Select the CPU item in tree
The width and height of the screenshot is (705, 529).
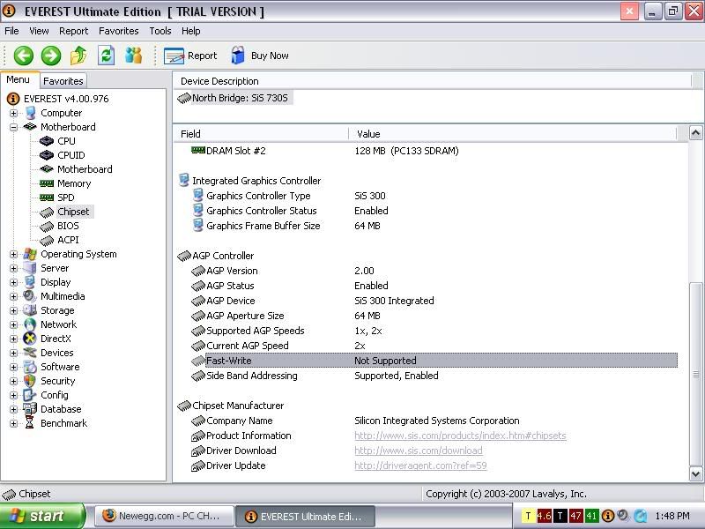[x=66, y=141]
